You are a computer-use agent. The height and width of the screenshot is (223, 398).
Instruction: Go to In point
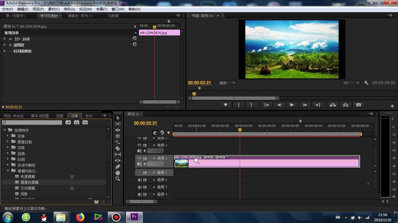[267, 105]
